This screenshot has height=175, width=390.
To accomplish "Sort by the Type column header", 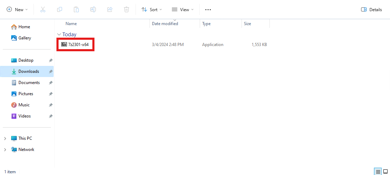I will click(x=206, y=24).
